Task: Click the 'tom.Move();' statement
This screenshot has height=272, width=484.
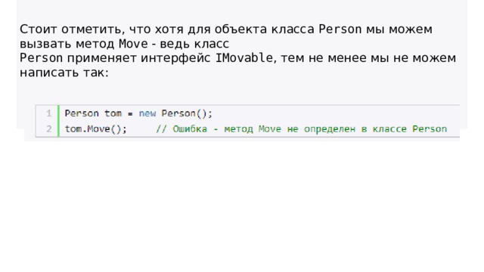Action: [x=96, y=129]
